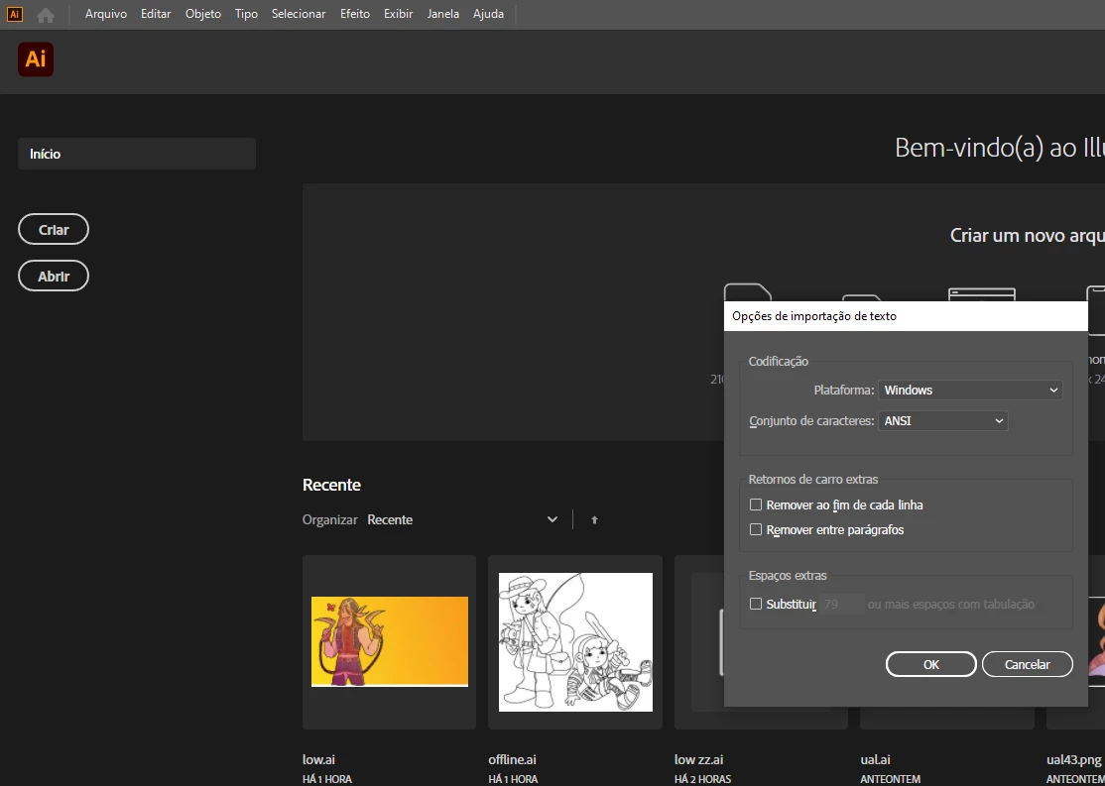Open the Tipo menu

pos(246,14)
